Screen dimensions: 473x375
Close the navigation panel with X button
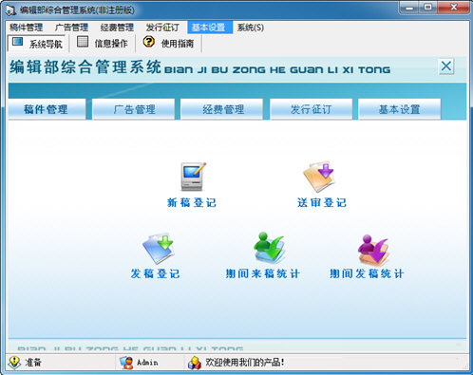(446, 66)
